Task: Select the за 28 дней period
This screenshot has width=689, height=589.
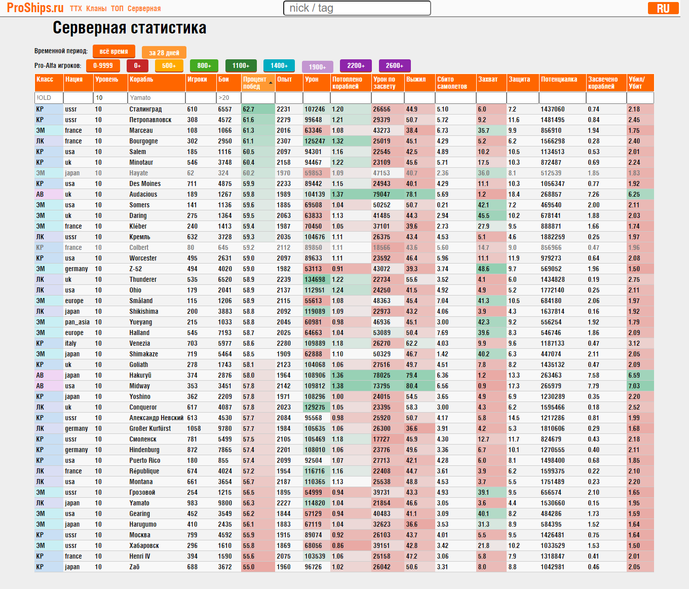Action: [164, 53]
